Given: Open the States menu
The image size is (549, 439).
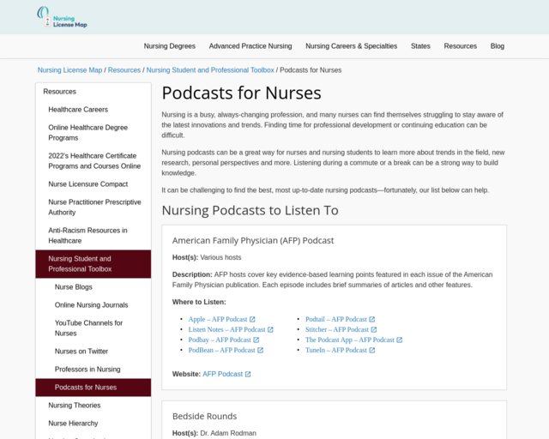Looking at the screenshot, I should [x=420, y=46].
